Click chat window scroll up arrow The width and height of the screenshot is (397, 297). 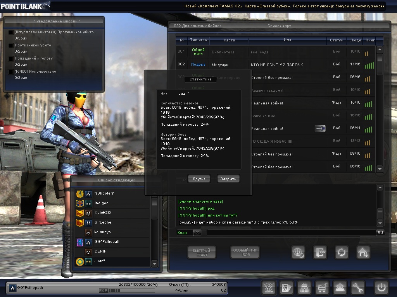[380, 188]
